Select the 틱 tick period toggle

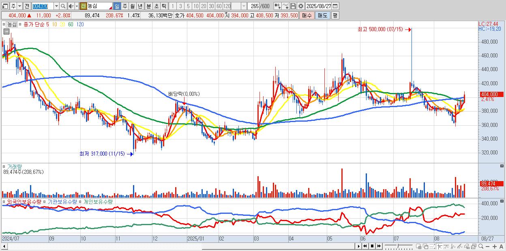click(x=163, y=6)
